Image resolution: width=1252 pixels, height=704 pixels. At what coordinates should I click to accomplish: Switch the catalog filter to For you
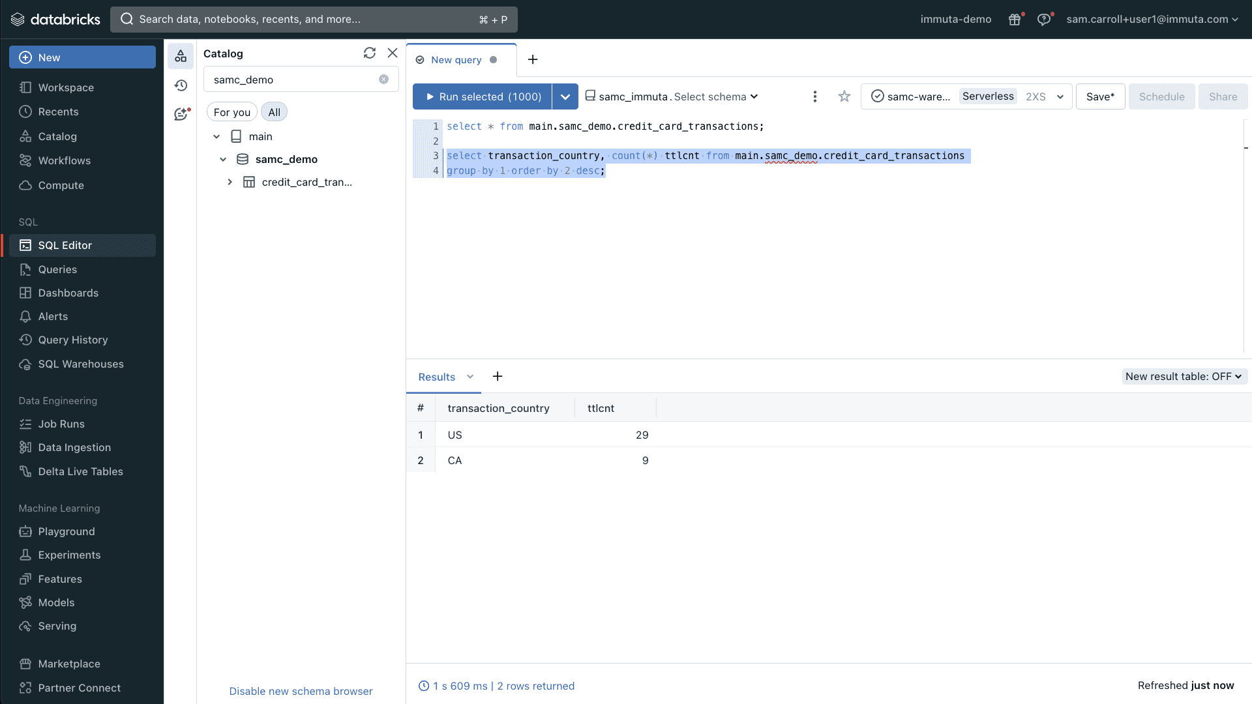tap(231, 111)
